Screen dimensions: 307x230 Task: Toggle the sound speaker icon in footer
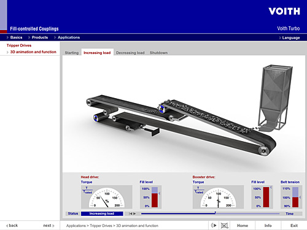click(214, 226)
